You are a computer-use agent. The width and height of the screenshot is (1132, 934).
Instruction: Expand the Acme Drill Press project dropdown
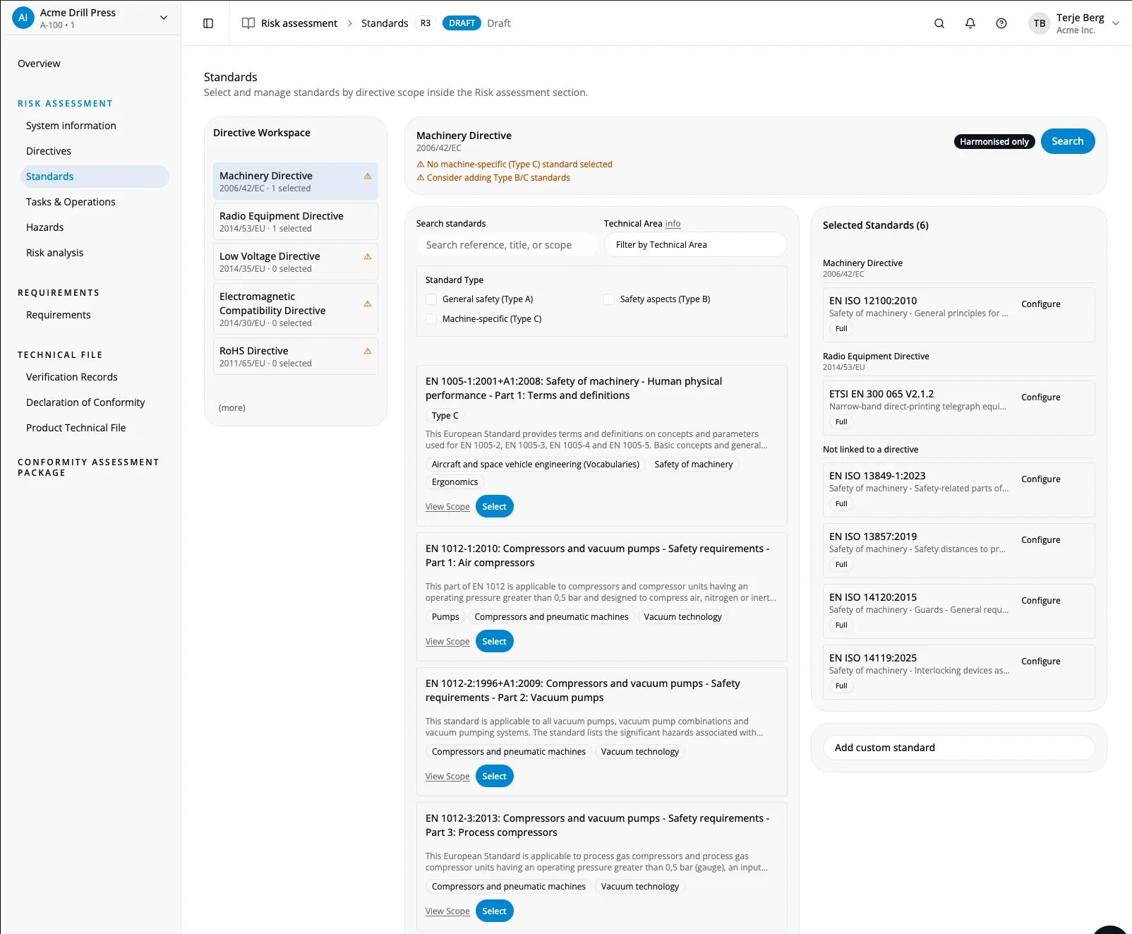(164, 18)
